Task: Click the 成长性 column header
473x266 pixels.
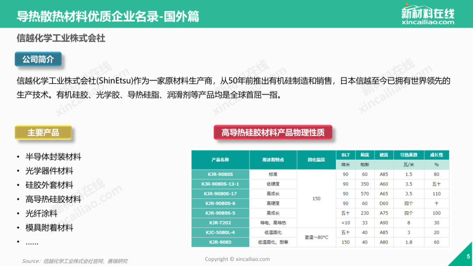Action: click(437, 155)
